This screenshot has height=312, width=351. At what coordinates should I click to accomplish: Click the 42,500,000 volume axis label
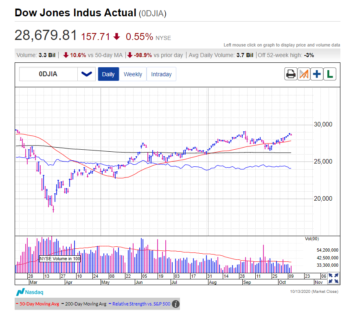(x=327, y=258)
